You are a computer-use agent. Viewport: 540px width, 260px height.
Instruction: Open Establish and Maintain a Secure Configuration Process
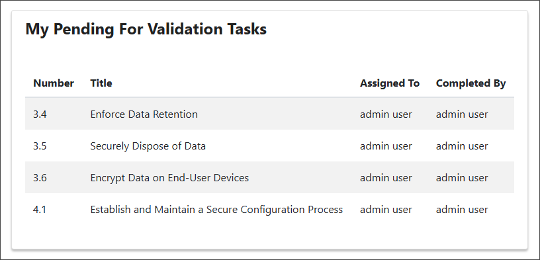click(x=216, y=209)
